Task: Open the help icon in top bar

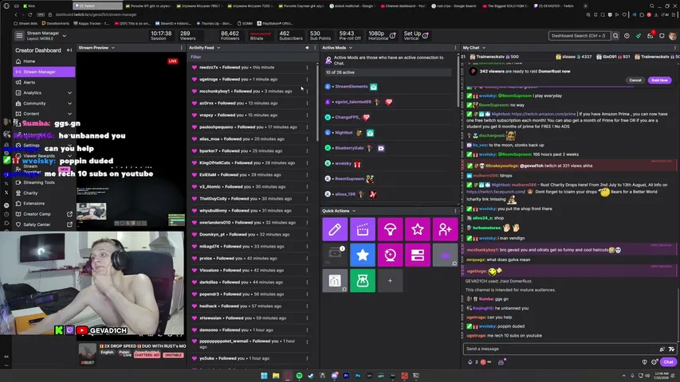Action: click(x=627, y=36)
